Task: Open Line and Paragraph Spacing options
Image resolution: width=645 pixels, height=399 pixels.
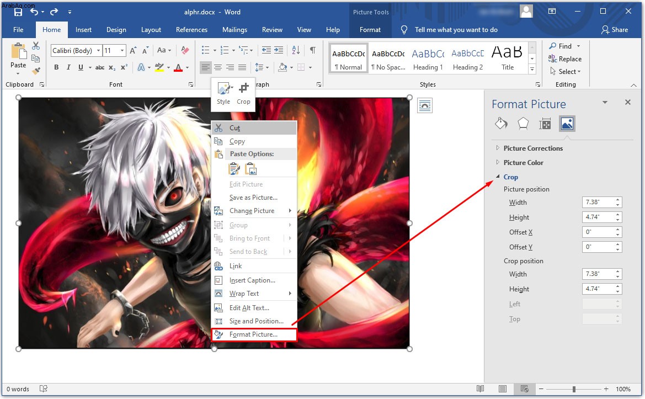Action: (x=262, y=67)
